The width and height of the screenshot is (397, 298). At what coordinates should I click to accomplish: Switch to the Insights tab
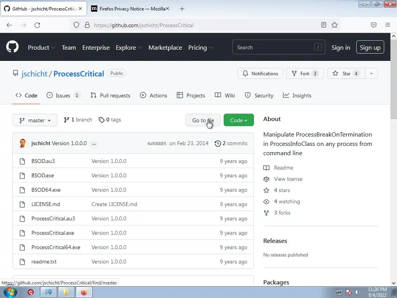click(297, 95)
